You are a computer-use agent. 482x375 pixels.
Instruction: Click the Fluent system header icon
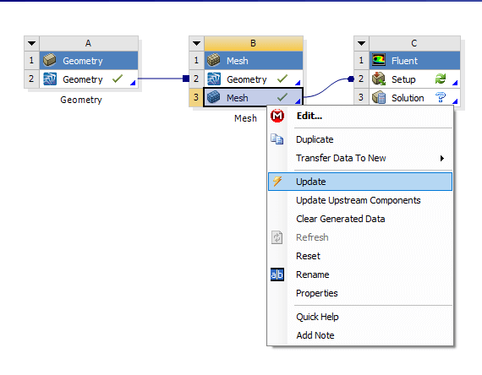379,60
